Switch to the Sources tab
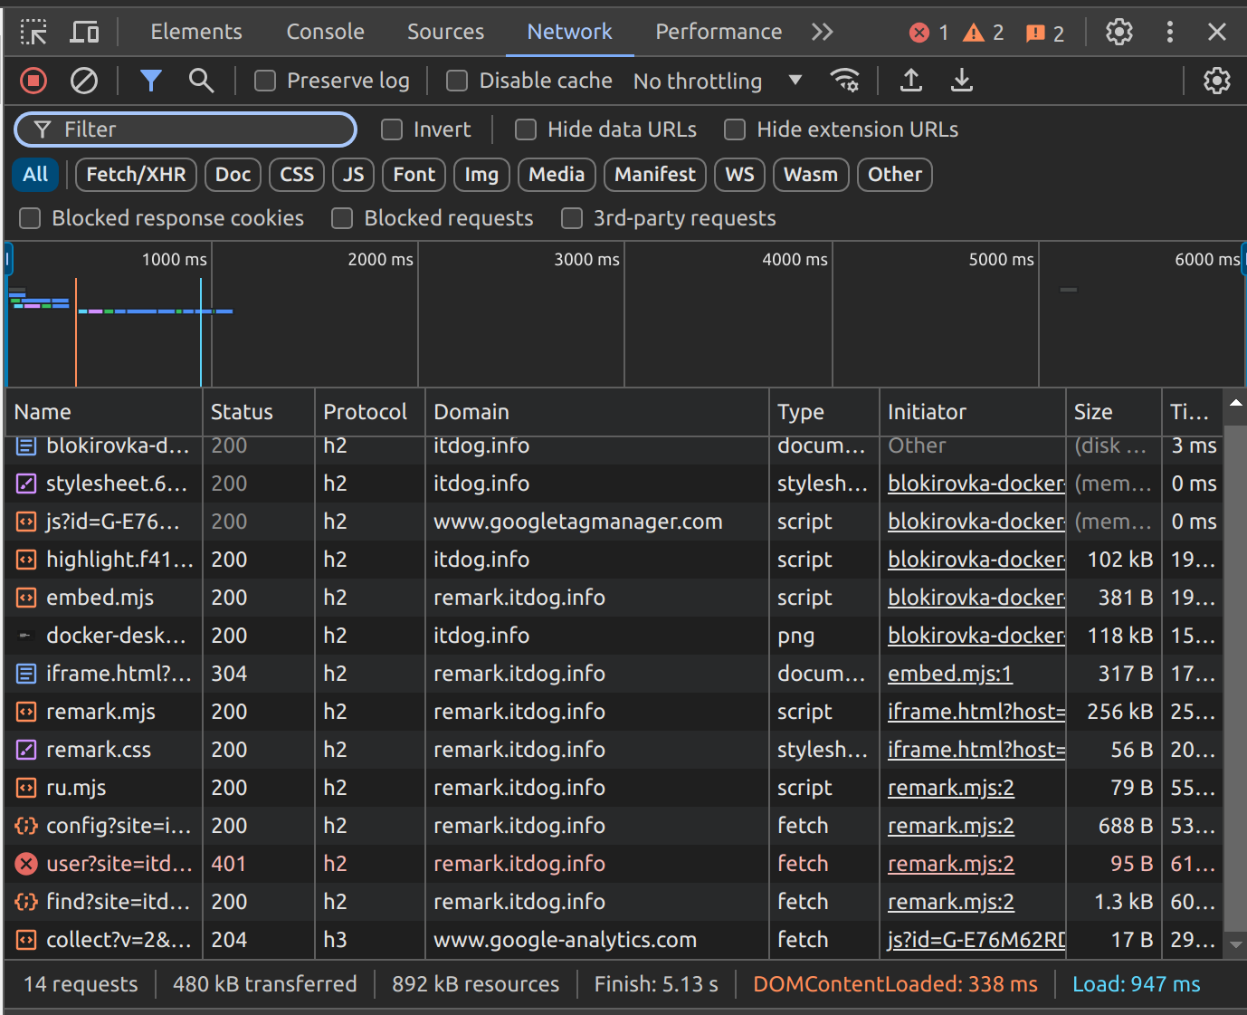Image resolution: width=1247 pixels, height=1015 pixels. (445, 32)
